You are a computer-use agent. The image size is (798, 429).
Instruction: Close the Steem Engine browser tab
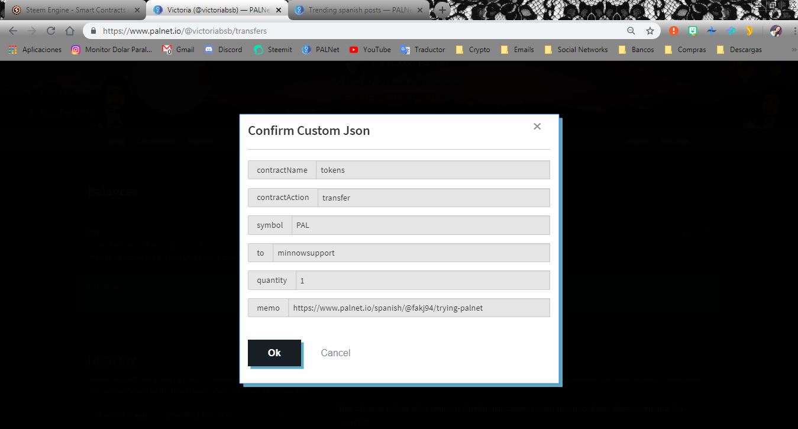coord(137,10)
